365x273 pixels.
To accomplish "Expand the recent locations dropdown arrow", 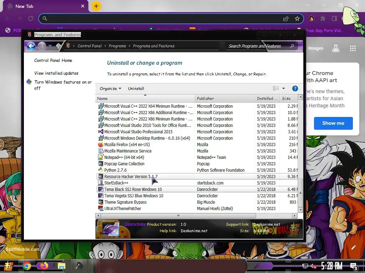I will 50,46.
